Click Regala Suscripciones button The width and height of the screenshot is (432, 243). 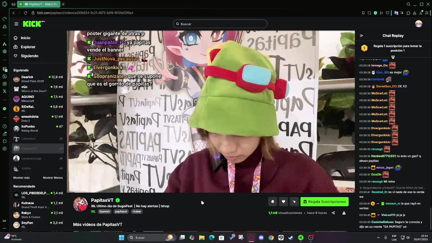point(324,201)
